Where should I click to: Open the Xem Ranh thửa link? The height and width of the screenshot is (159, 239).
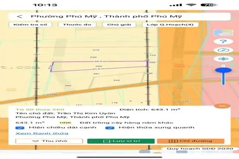click(x=42, y=133)
